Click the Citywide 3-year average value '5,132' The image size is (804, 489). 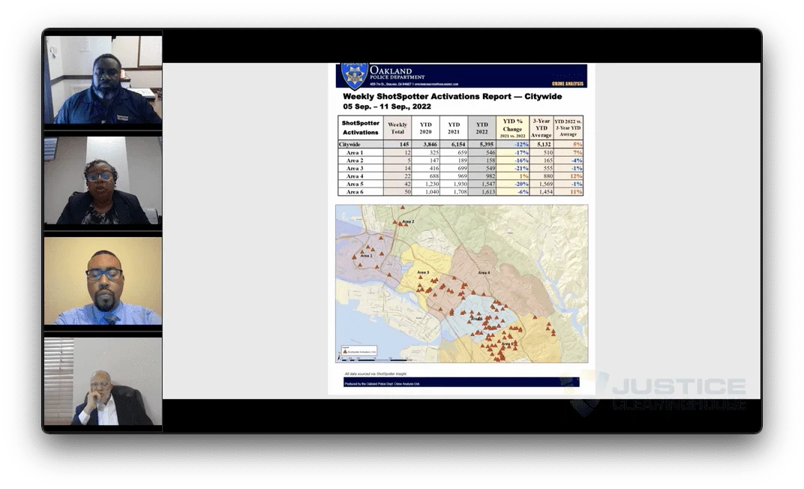(x=544, y=145)
